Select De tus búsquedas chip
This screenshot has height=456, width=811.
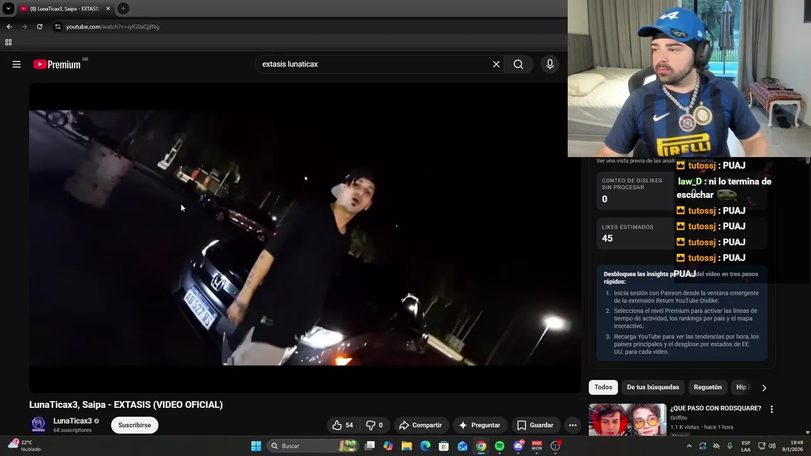(x=653, y=387)
